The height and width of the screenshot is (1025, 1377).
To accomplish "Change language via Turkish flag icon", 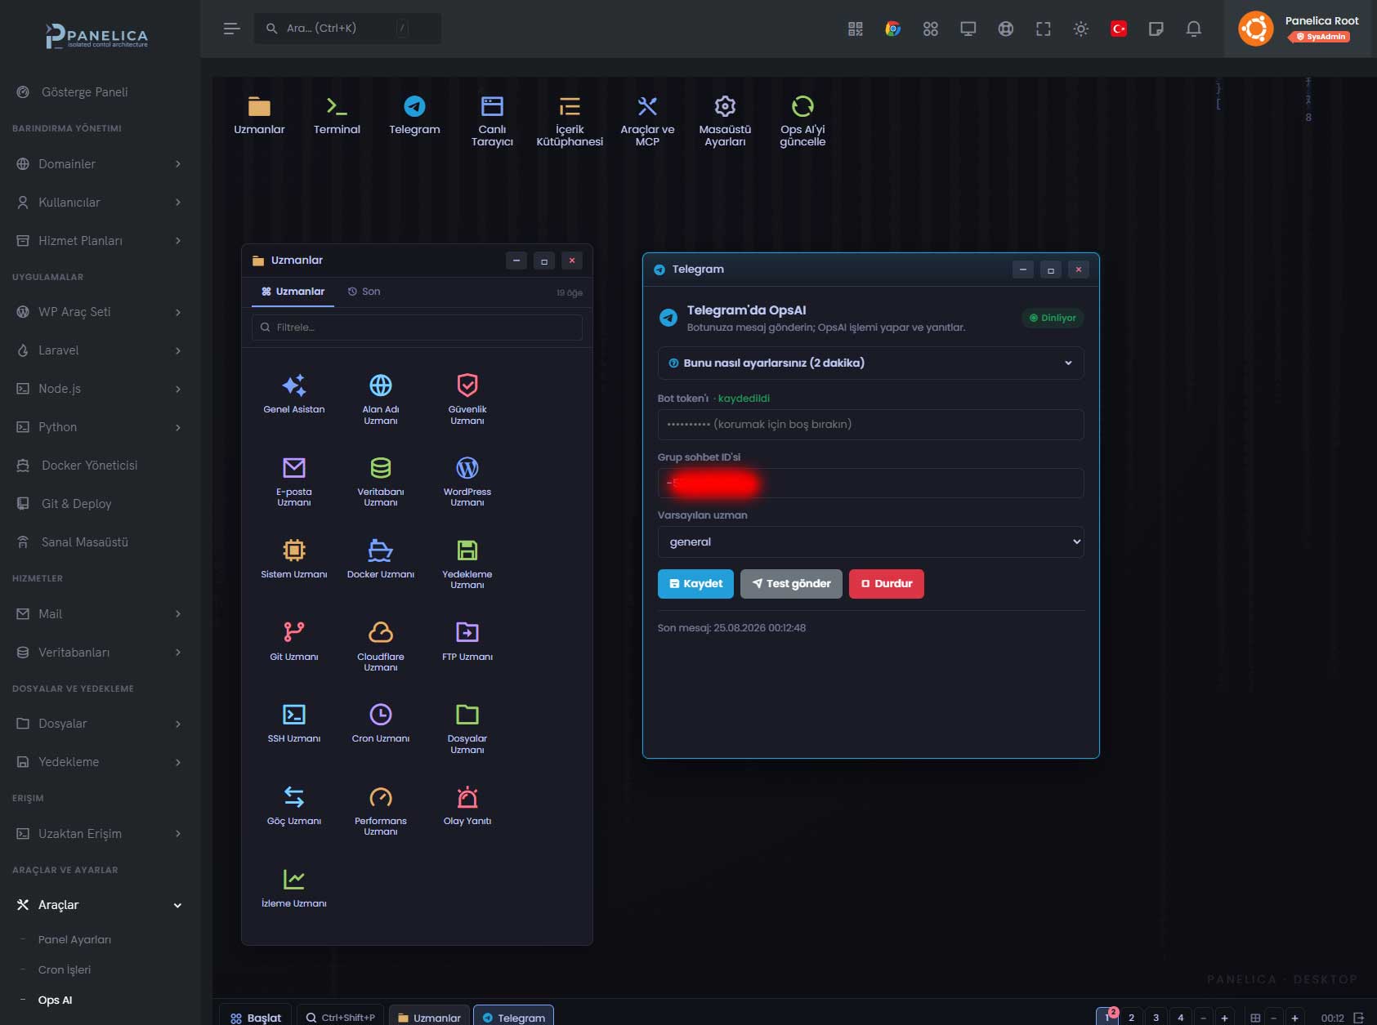I will [x=1119, y=29].
